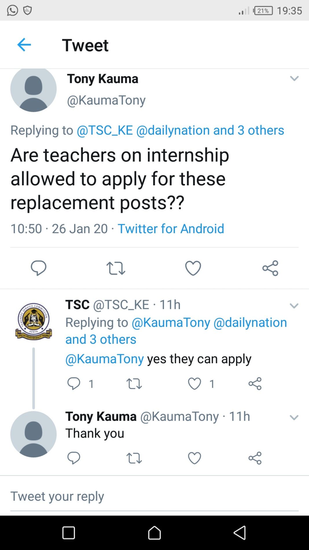Tap the 'Tweet your reply' field
309x550 pixels.
click(x=154, y=496)
